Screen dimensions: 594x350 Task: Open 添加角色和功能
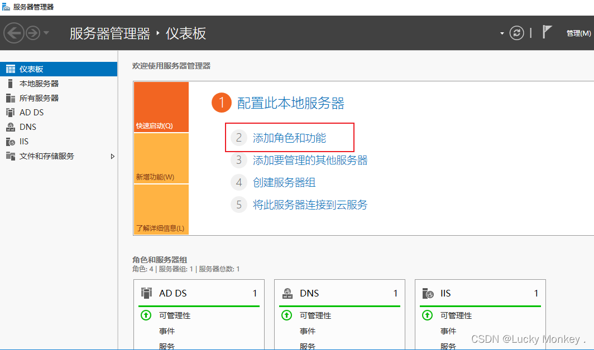pyautogui.click(x=289, y=137)
